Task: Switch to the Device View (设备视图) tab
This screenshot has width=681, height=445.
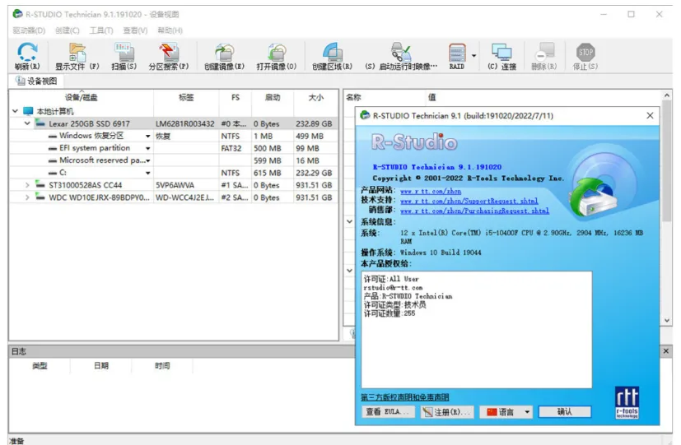Action: click(x=36, y=81)
